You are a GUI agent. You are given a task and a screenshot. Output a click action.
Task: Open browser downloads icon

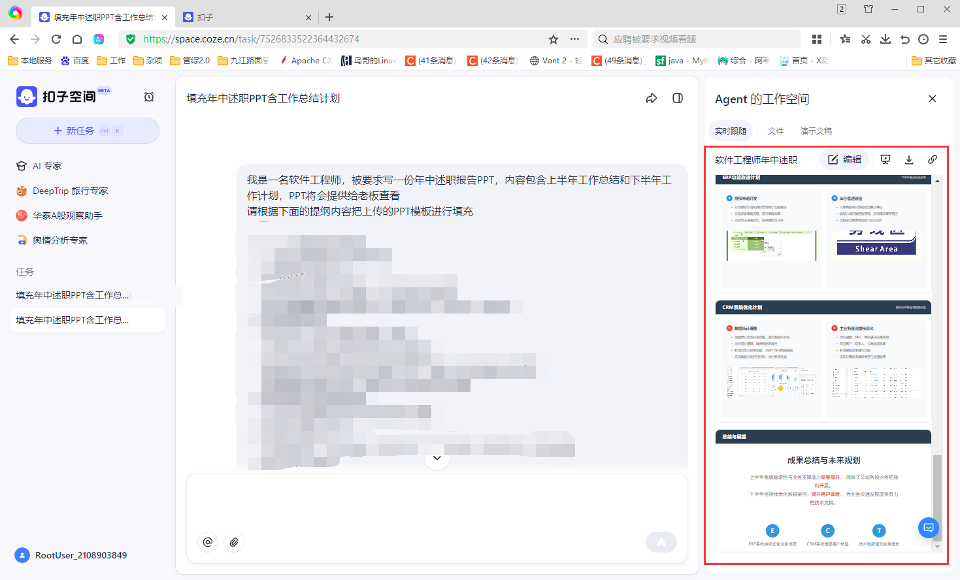coord(886,39)
